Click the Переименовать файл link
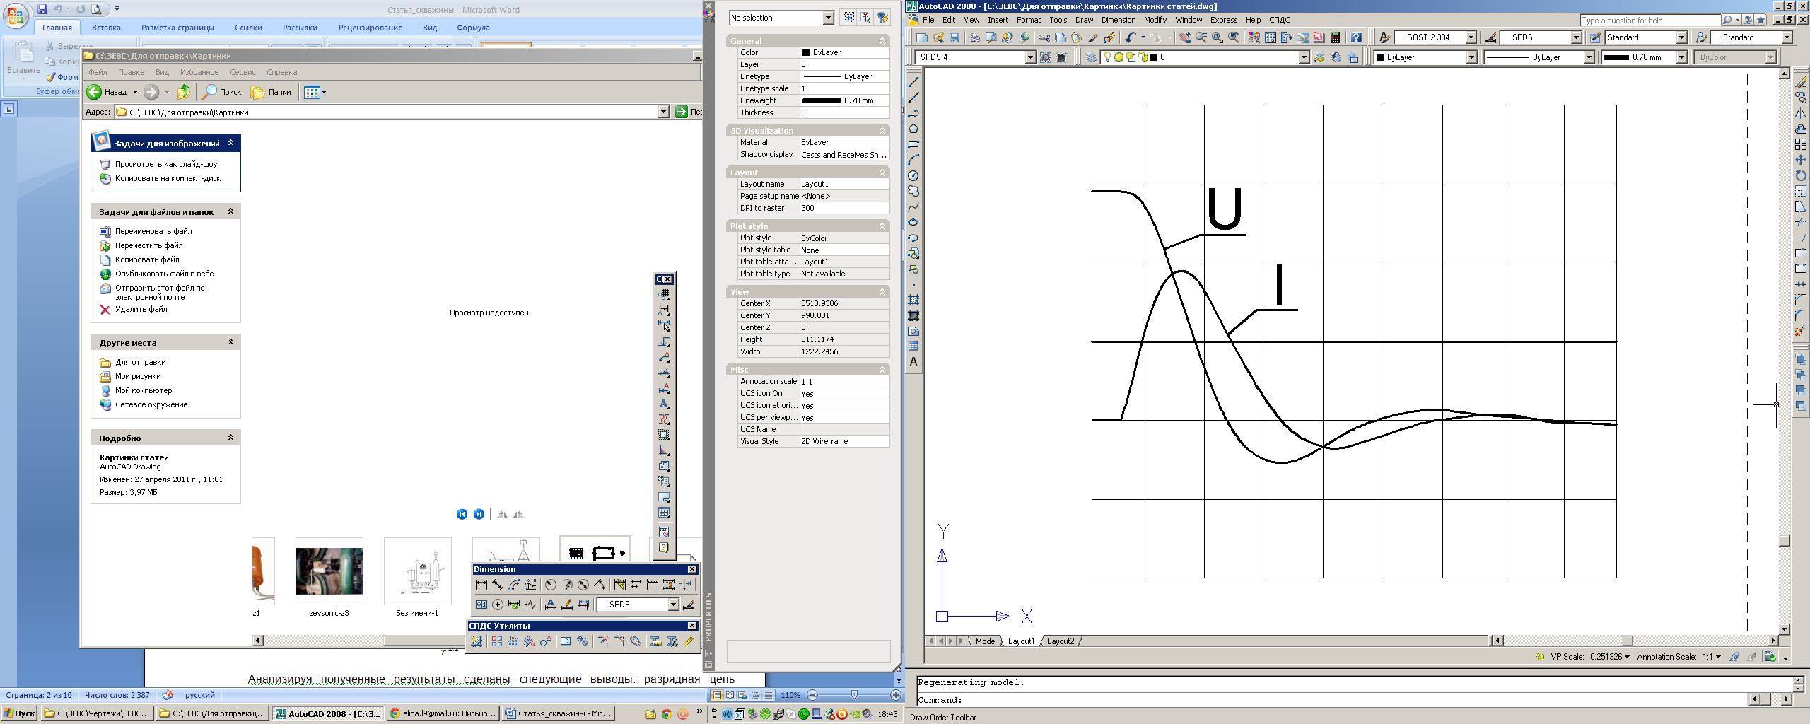Image resolution: width=1810 pixels, height=724 pixels. [x=153, y=231]
